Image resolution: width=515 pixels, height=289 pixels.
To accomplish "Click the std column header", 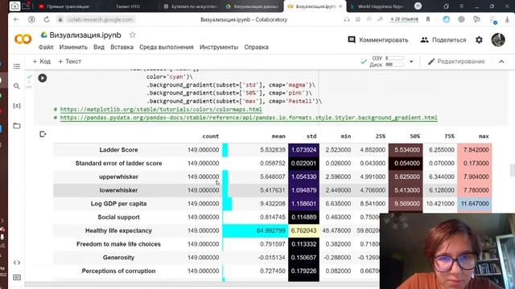I will tap(311, 136).
